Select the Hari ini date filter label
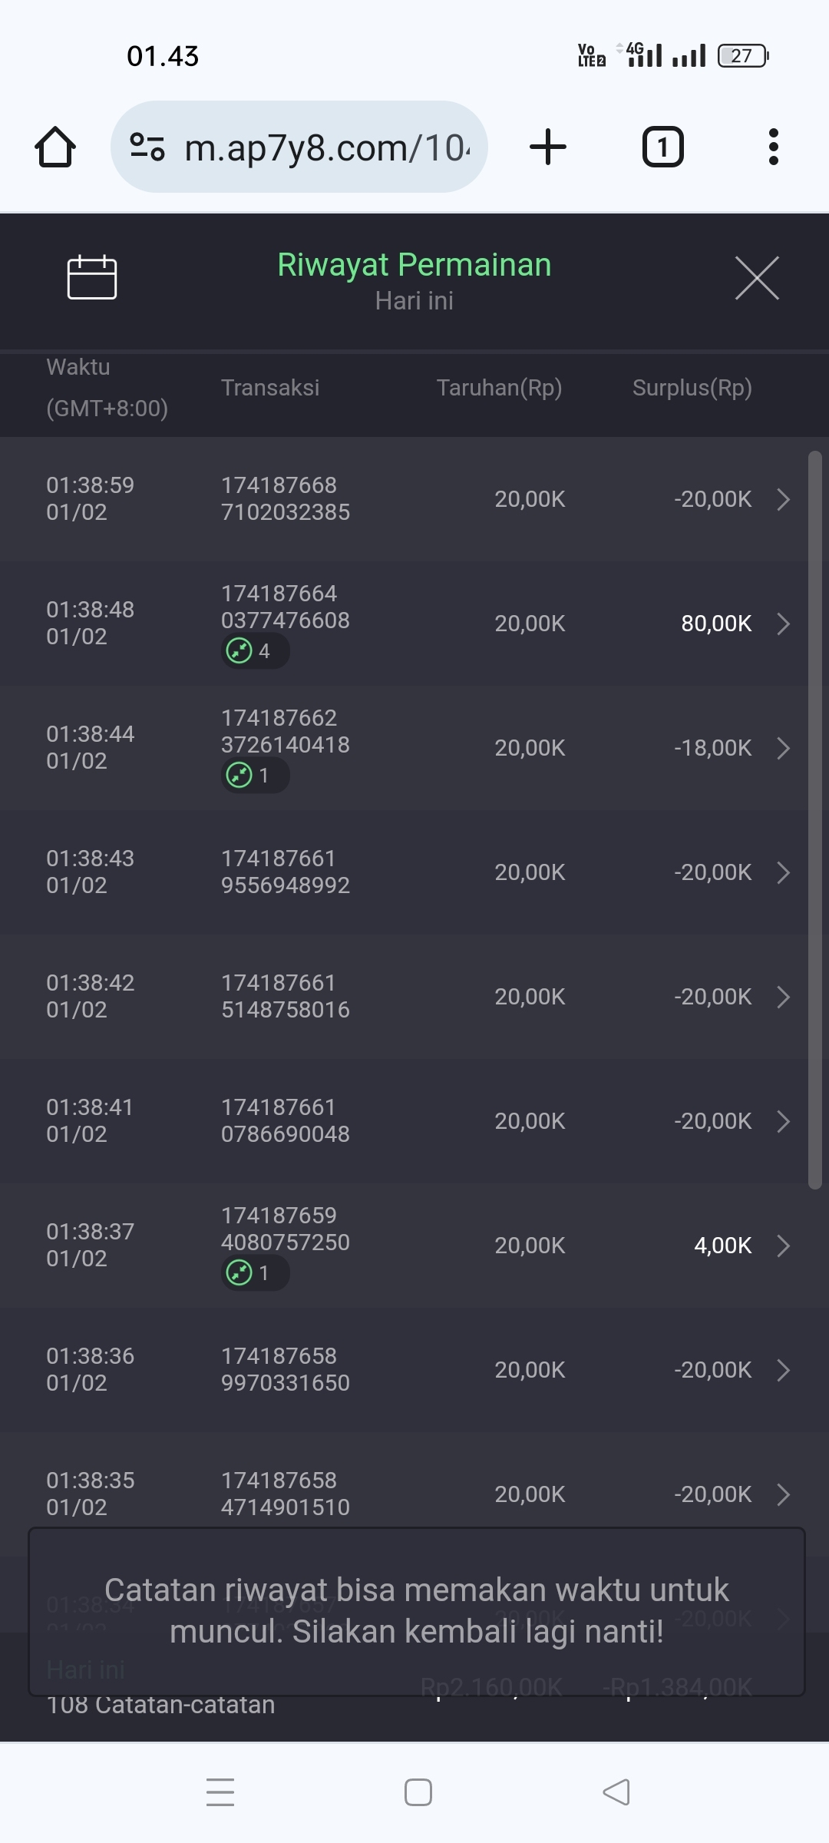Image resolution: width=829 pixels, height=1843 pixels. (x=414, y=301)
